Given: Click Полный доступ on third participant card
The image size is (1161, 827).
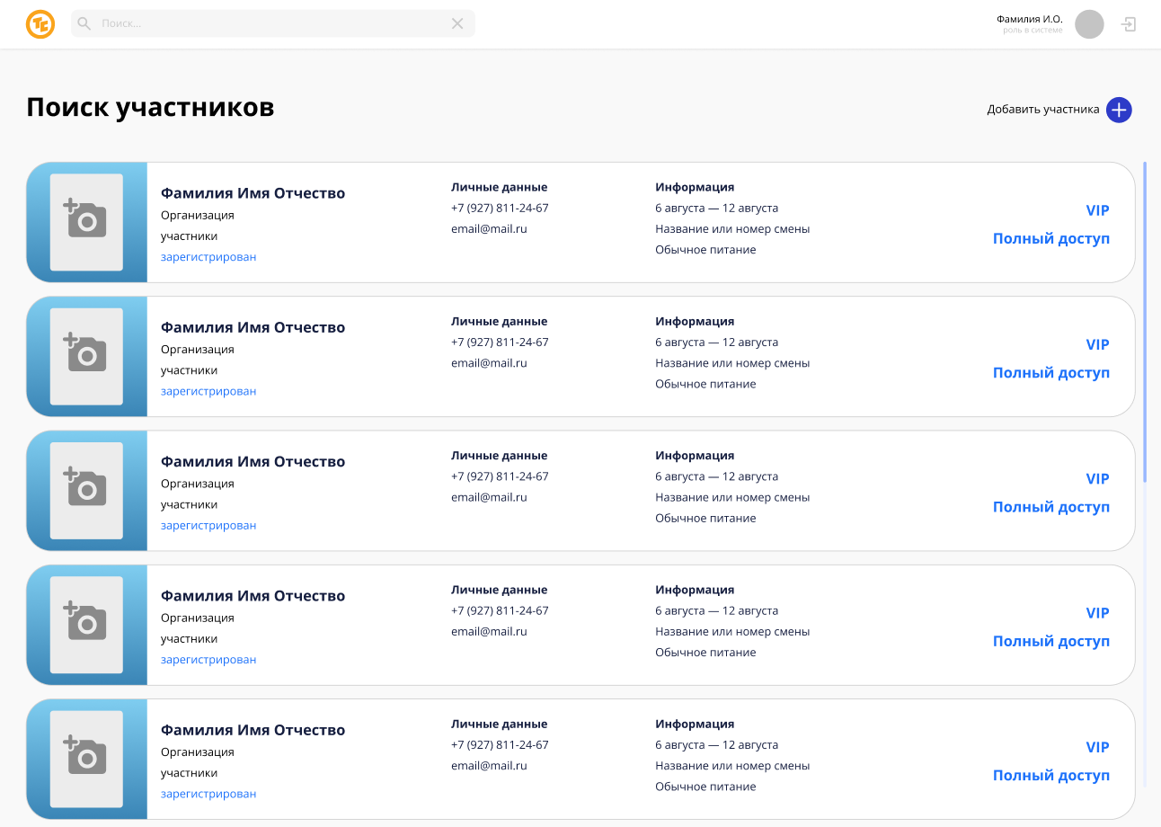Looking at the screenshot, I should click(1050, 507).
